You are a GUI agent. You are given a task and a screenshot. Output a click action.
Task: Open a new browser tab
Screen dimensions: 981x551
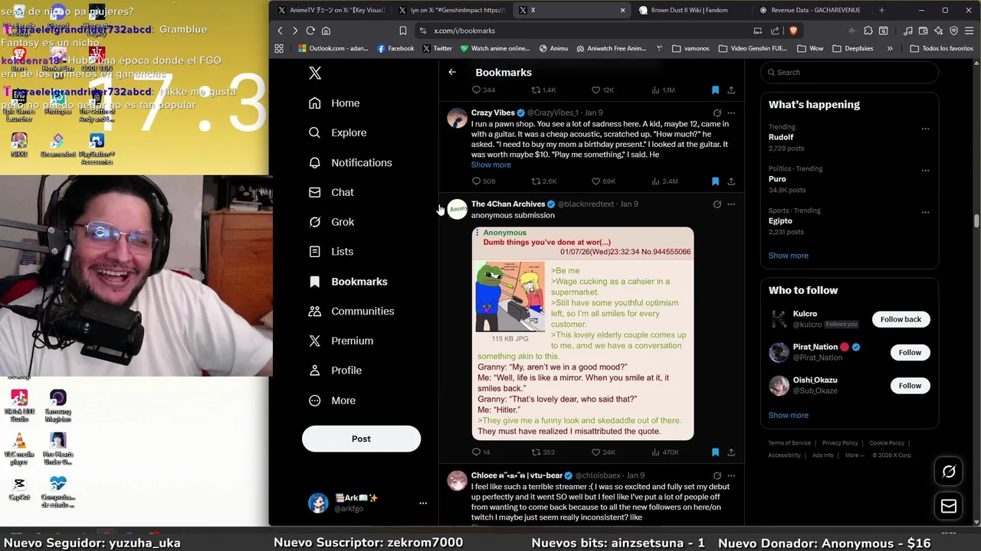pyautogui.click(x=881, y=10)
